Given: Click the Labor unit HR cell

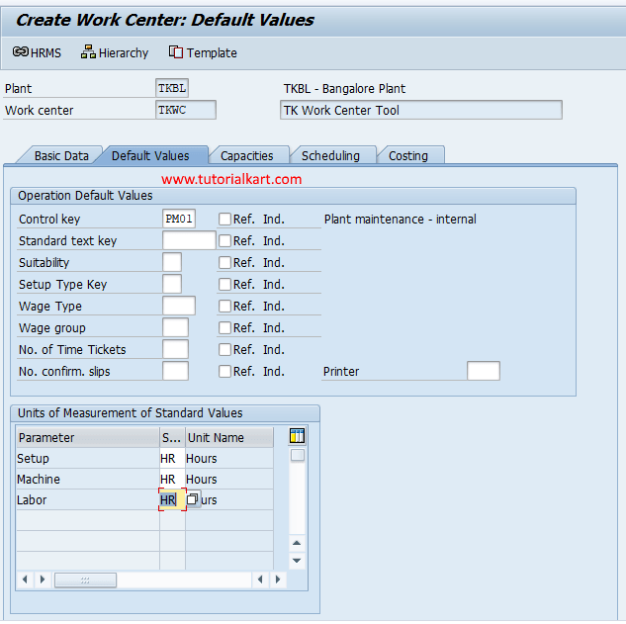Looking at the screenshot, I should [x=172, y=499].
